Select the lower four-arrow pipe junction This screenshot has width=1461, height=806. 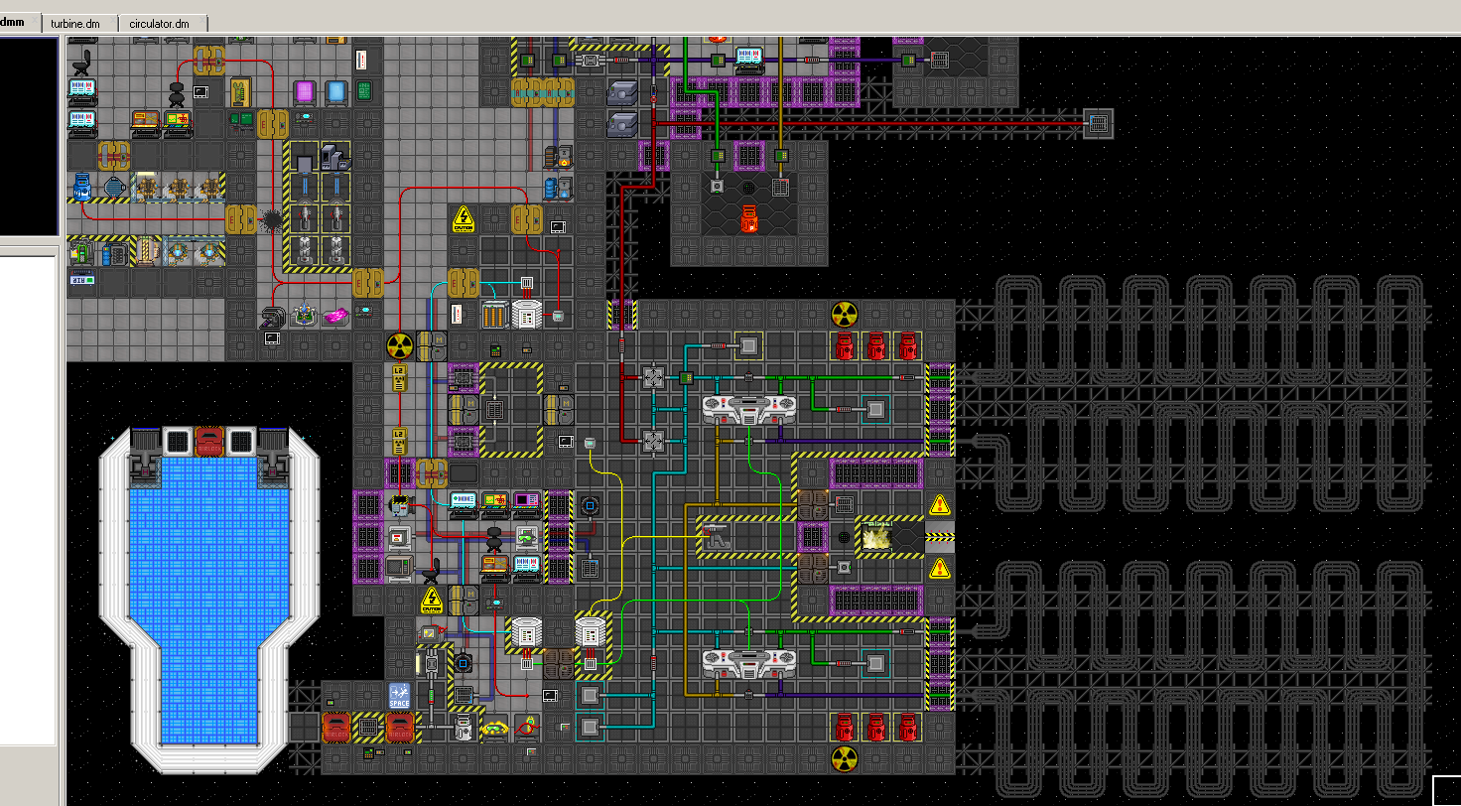[x=653, y=442]
